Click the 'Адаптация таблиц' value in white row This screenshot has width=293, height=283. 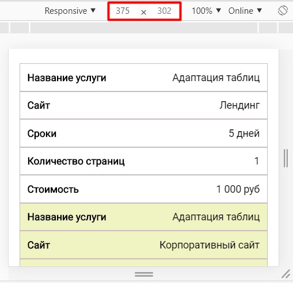tap(216, 78)
